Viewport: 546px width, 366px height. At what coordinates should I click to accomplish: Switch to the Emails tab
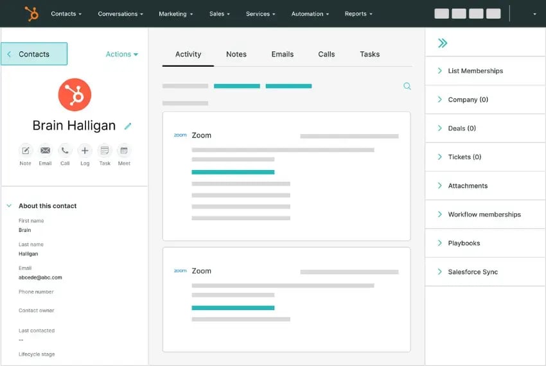pyautogui.click(x=283, y=55)
